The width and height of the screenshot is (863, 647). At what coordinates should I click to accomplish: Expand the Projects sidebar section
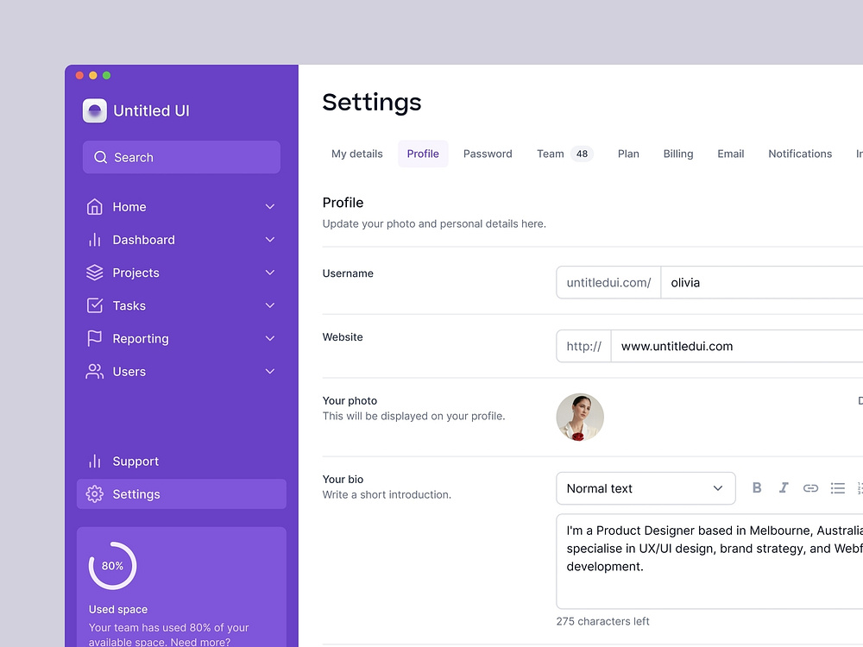click(269, 273)
